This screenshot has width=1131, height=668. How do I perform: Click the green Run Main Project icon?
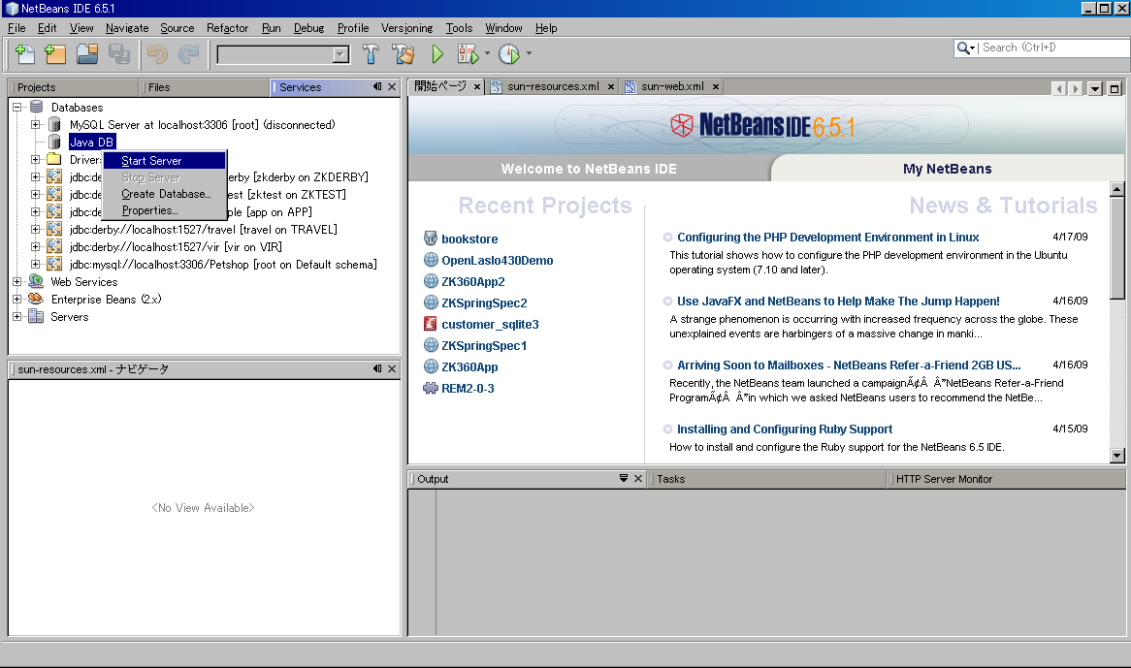[x=437, y=54]
